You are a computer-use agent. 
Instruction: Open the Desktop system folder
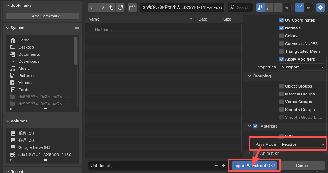pos(26,47)
